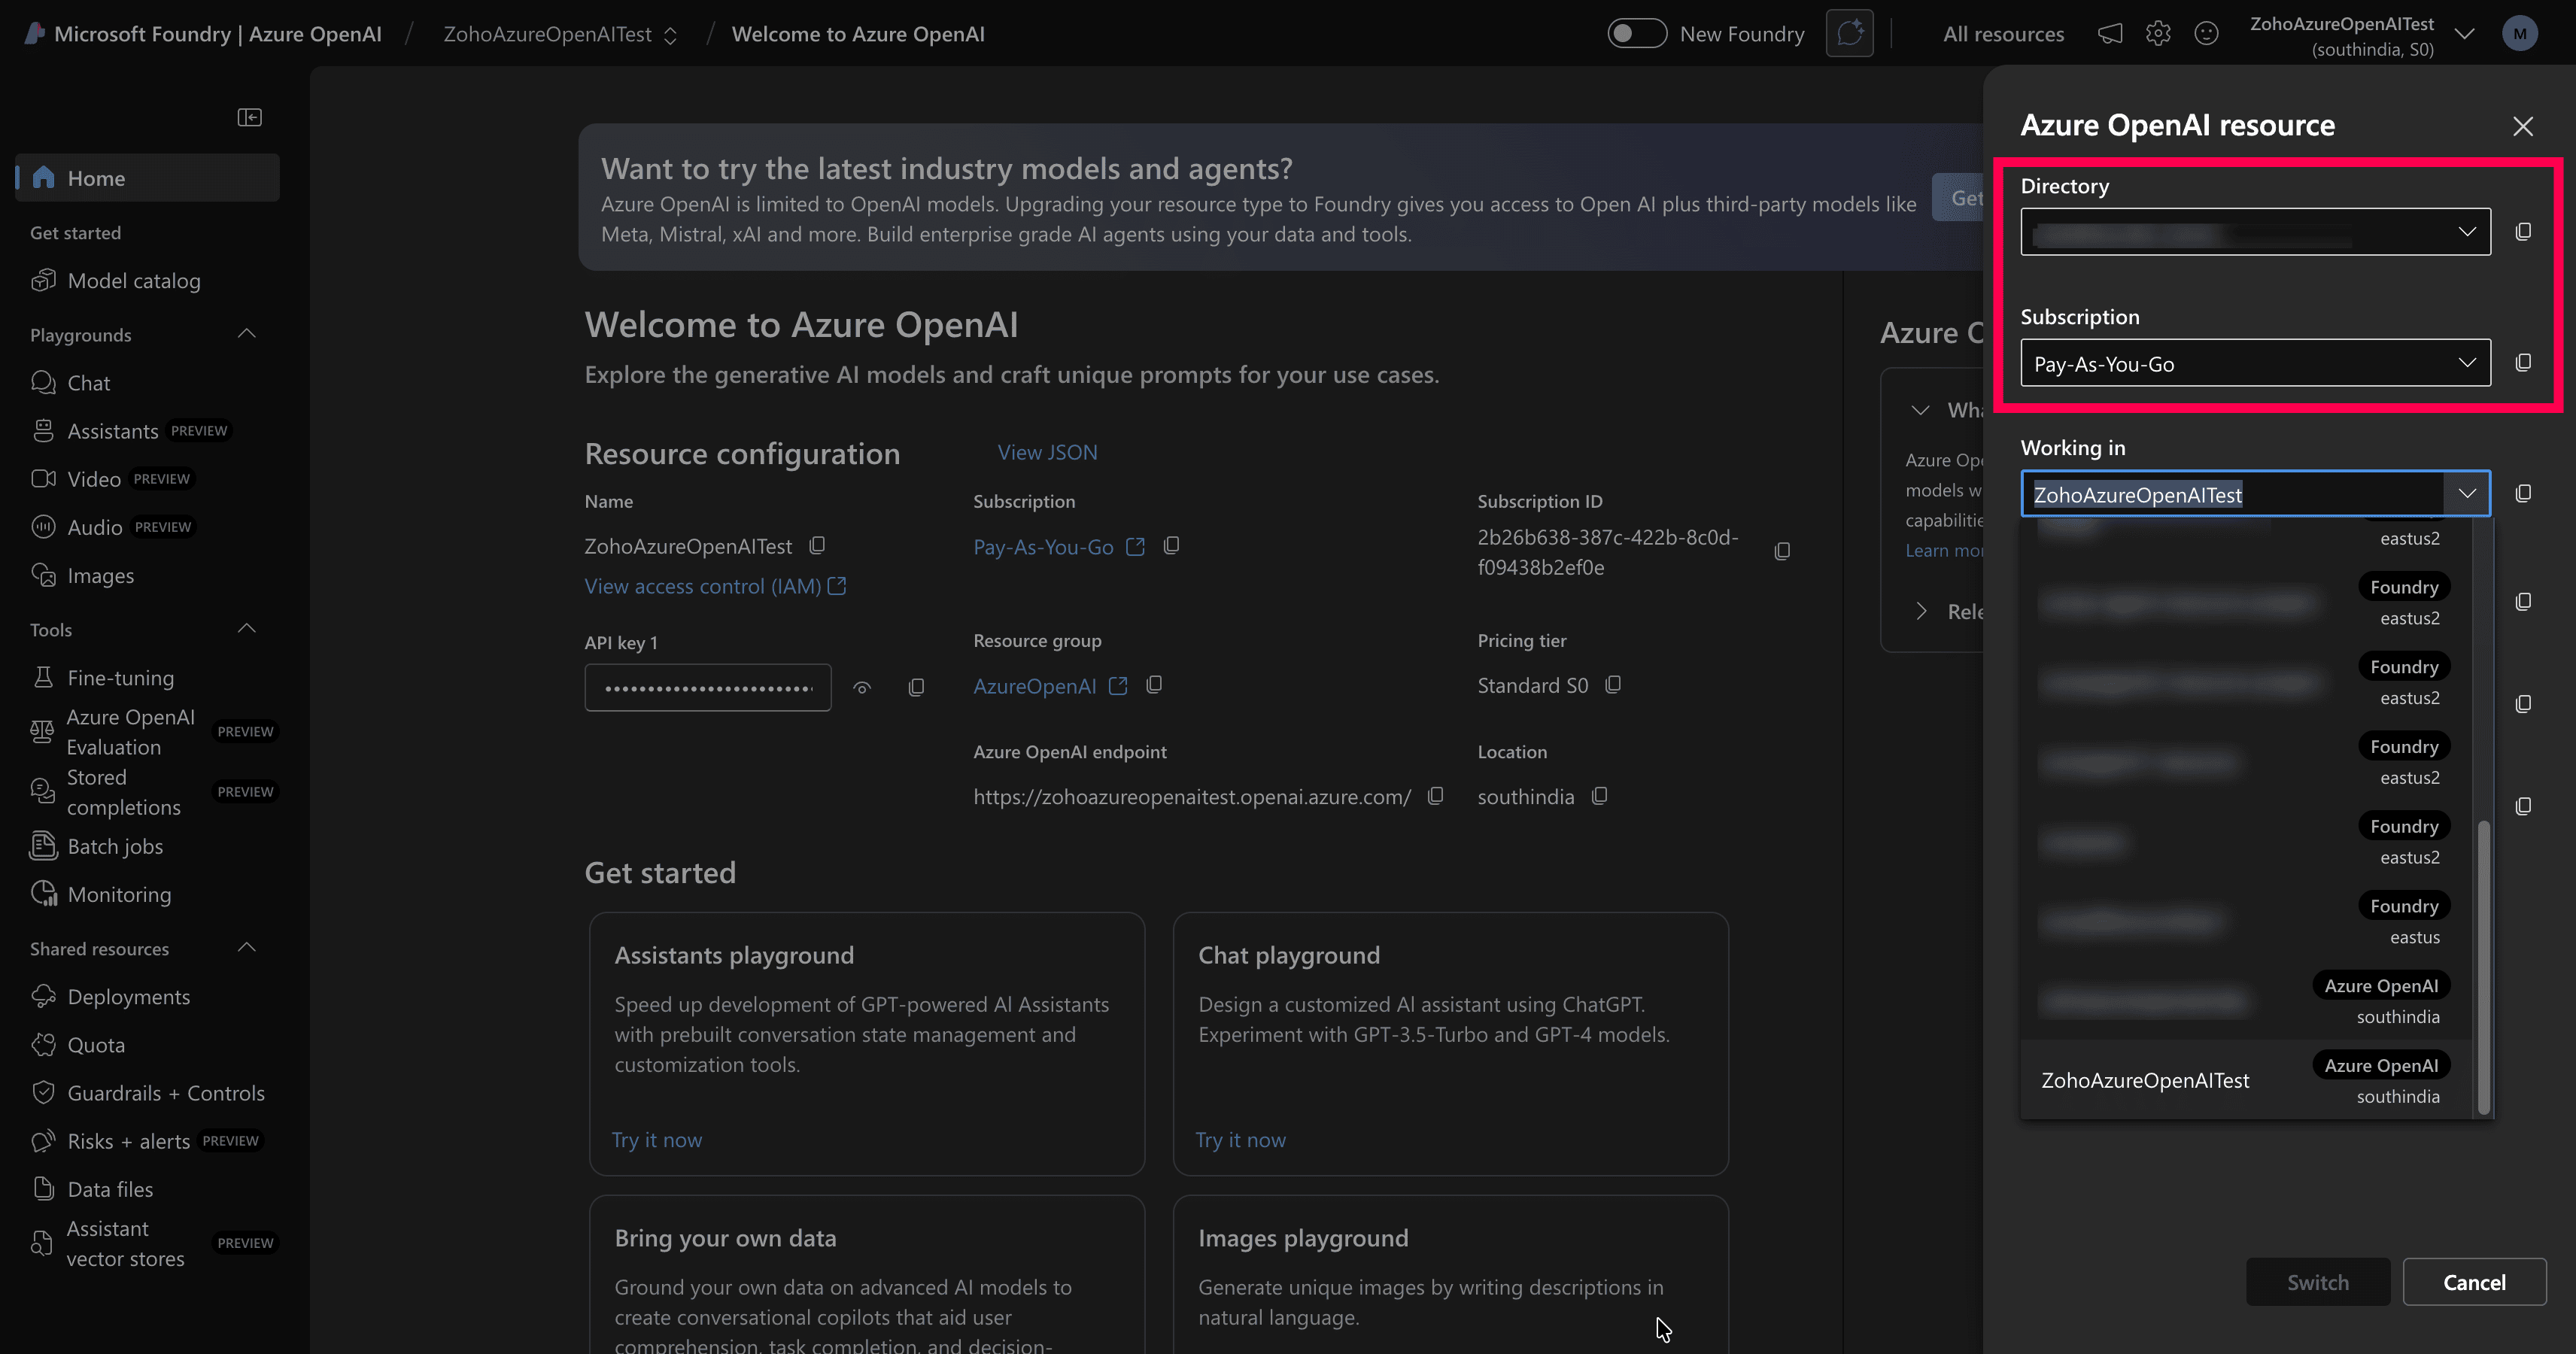This screenshot has width=2576, height=1354.
Task: Click the Cancel button
Action: 2474,1282
